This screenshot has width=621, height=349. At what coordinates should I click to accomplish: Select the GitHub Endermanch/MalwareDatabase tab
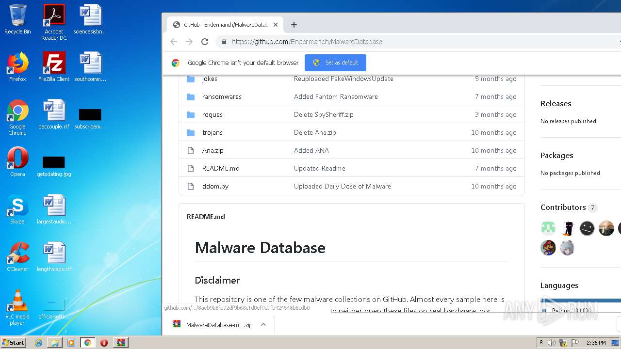[225, 25]
